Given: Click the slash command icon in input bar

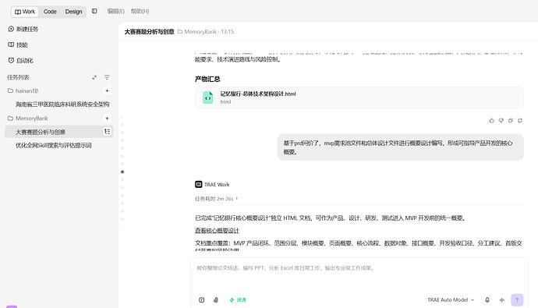Looking at the screenshot, I should tap(202, 300).
